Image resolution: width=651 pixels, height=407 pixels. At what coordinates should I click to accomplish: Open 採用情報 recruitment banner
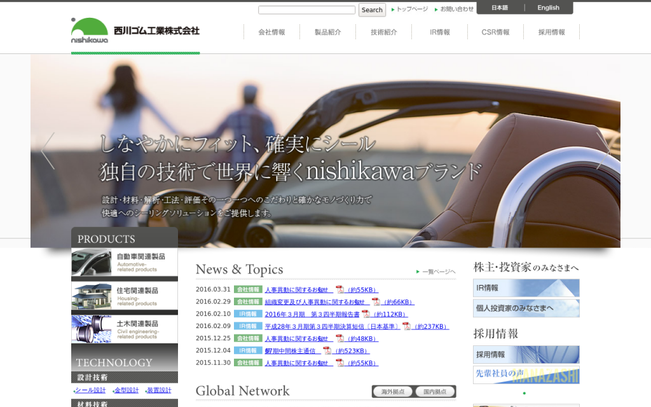pyautogui.click(x=526, y=355)
